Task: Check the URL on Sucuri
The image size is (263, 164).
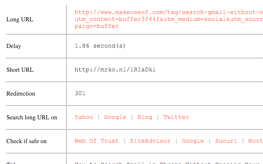Action: point(226,141)
